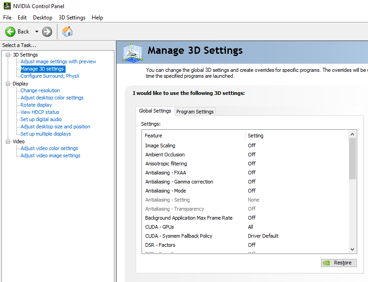Select the Anisotropic filtering row
The height and width of the screenshot is (282, 368).
[x=245, y=164]
